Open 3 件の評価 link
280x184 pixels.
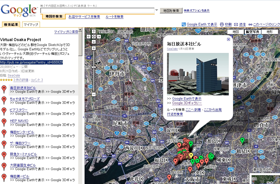21,80
